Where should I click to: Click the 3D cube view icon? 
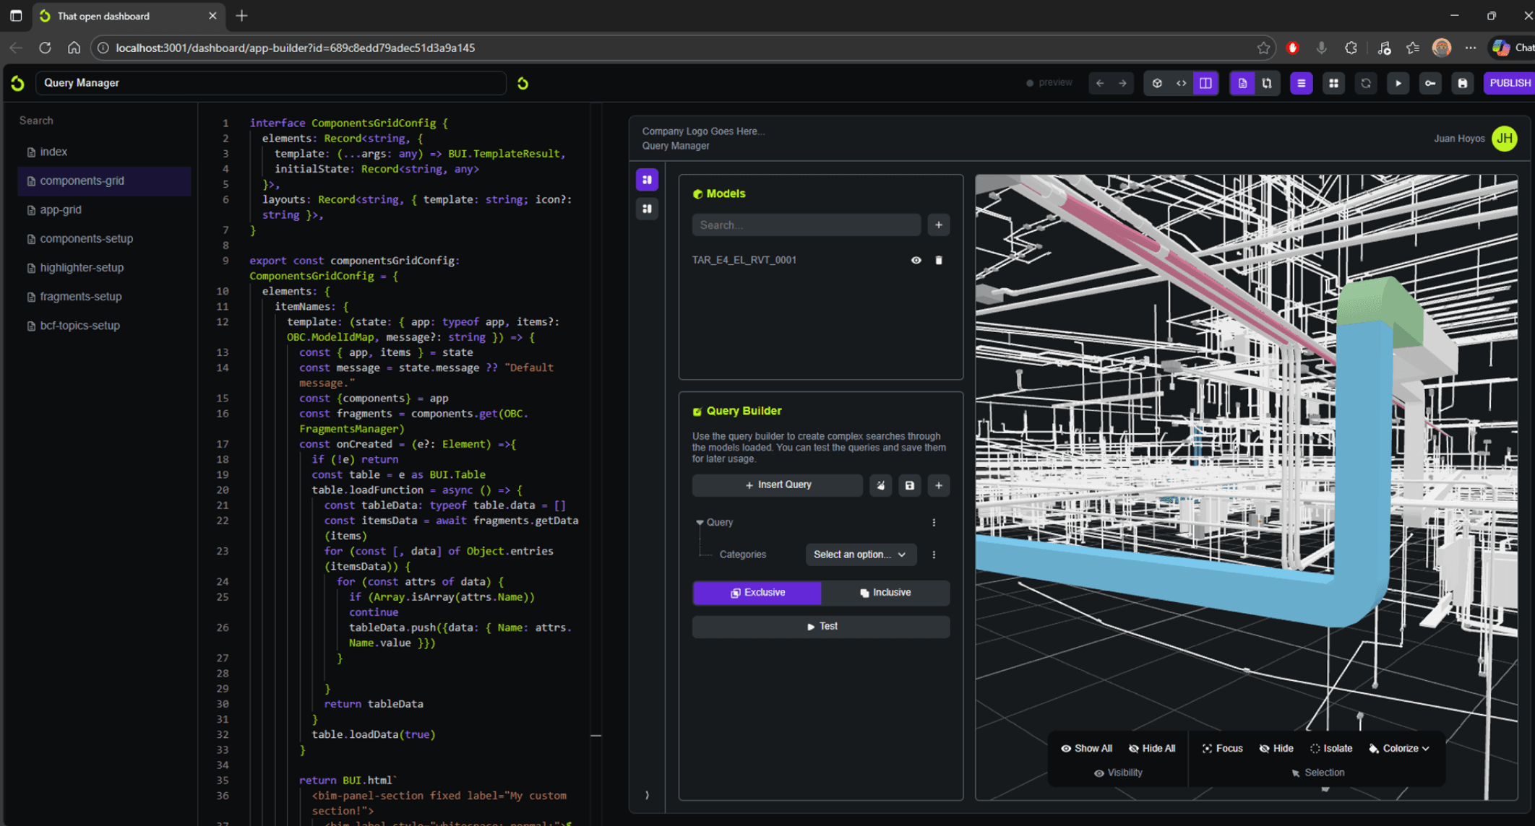tap(1157, 83)
